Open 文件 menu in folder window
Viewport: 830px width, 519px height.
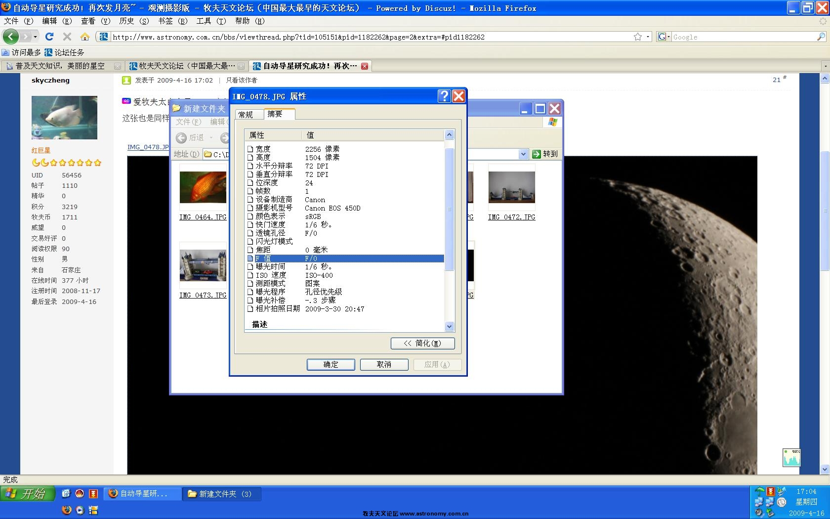188,122
